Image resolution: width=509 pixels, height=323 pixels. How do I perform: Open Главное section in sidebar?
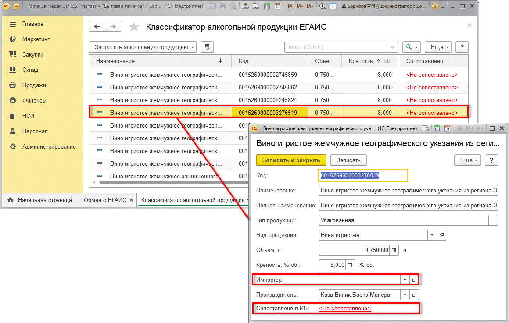pyautogui.click(x=32, y=24)
